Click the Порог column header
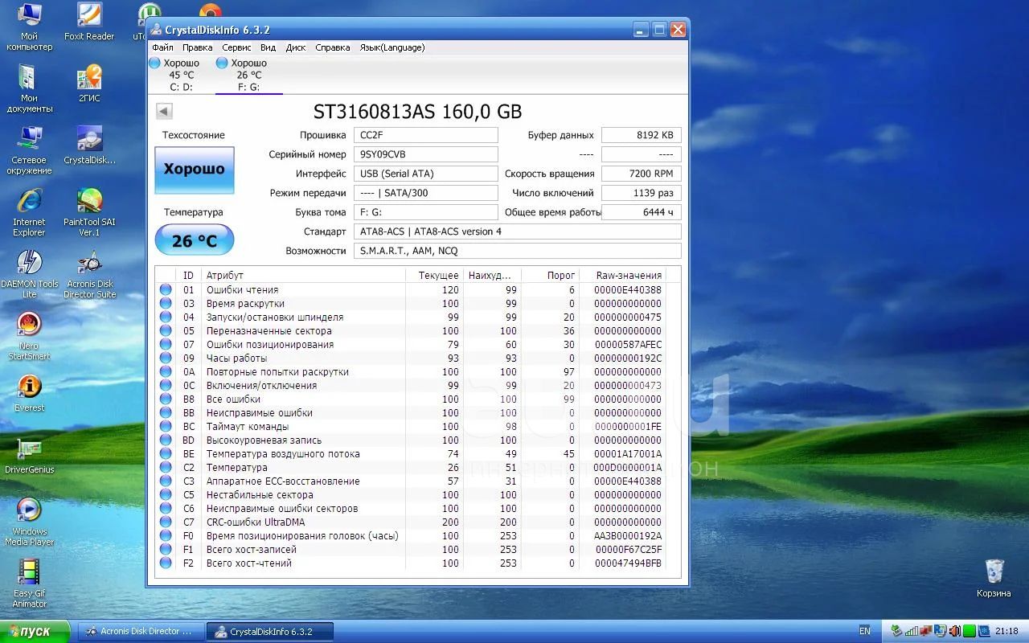1029x643 pixels. pyautogui.click(x=551, y=276)
